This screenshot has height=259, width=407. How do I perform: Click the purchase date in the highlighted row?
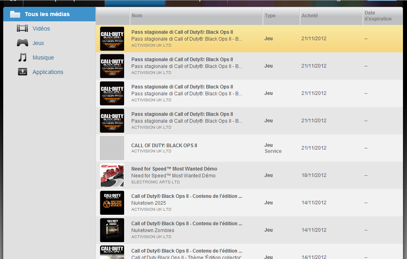tap(314, 39)
